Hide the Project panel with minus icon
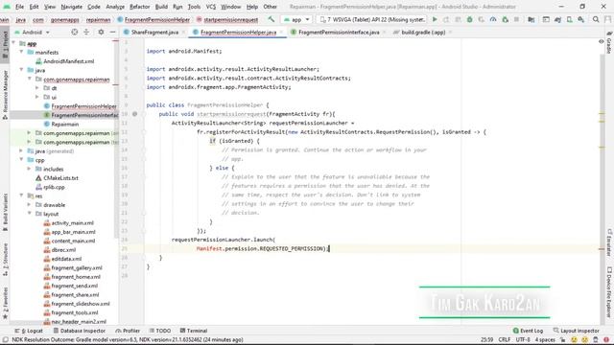The image size is (614, 345). (x=112, y=32)
